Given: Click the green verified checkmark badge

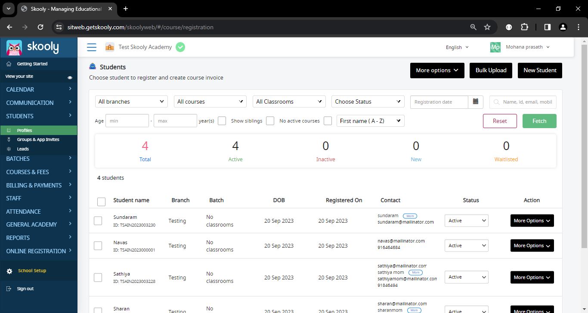Looking at the screenshot, I should pyautogui.click(x=180, y=47).
